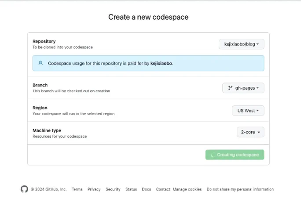Select Do not share my personal information
Viewport: 301px width, 202px height.
click(240, 190)
